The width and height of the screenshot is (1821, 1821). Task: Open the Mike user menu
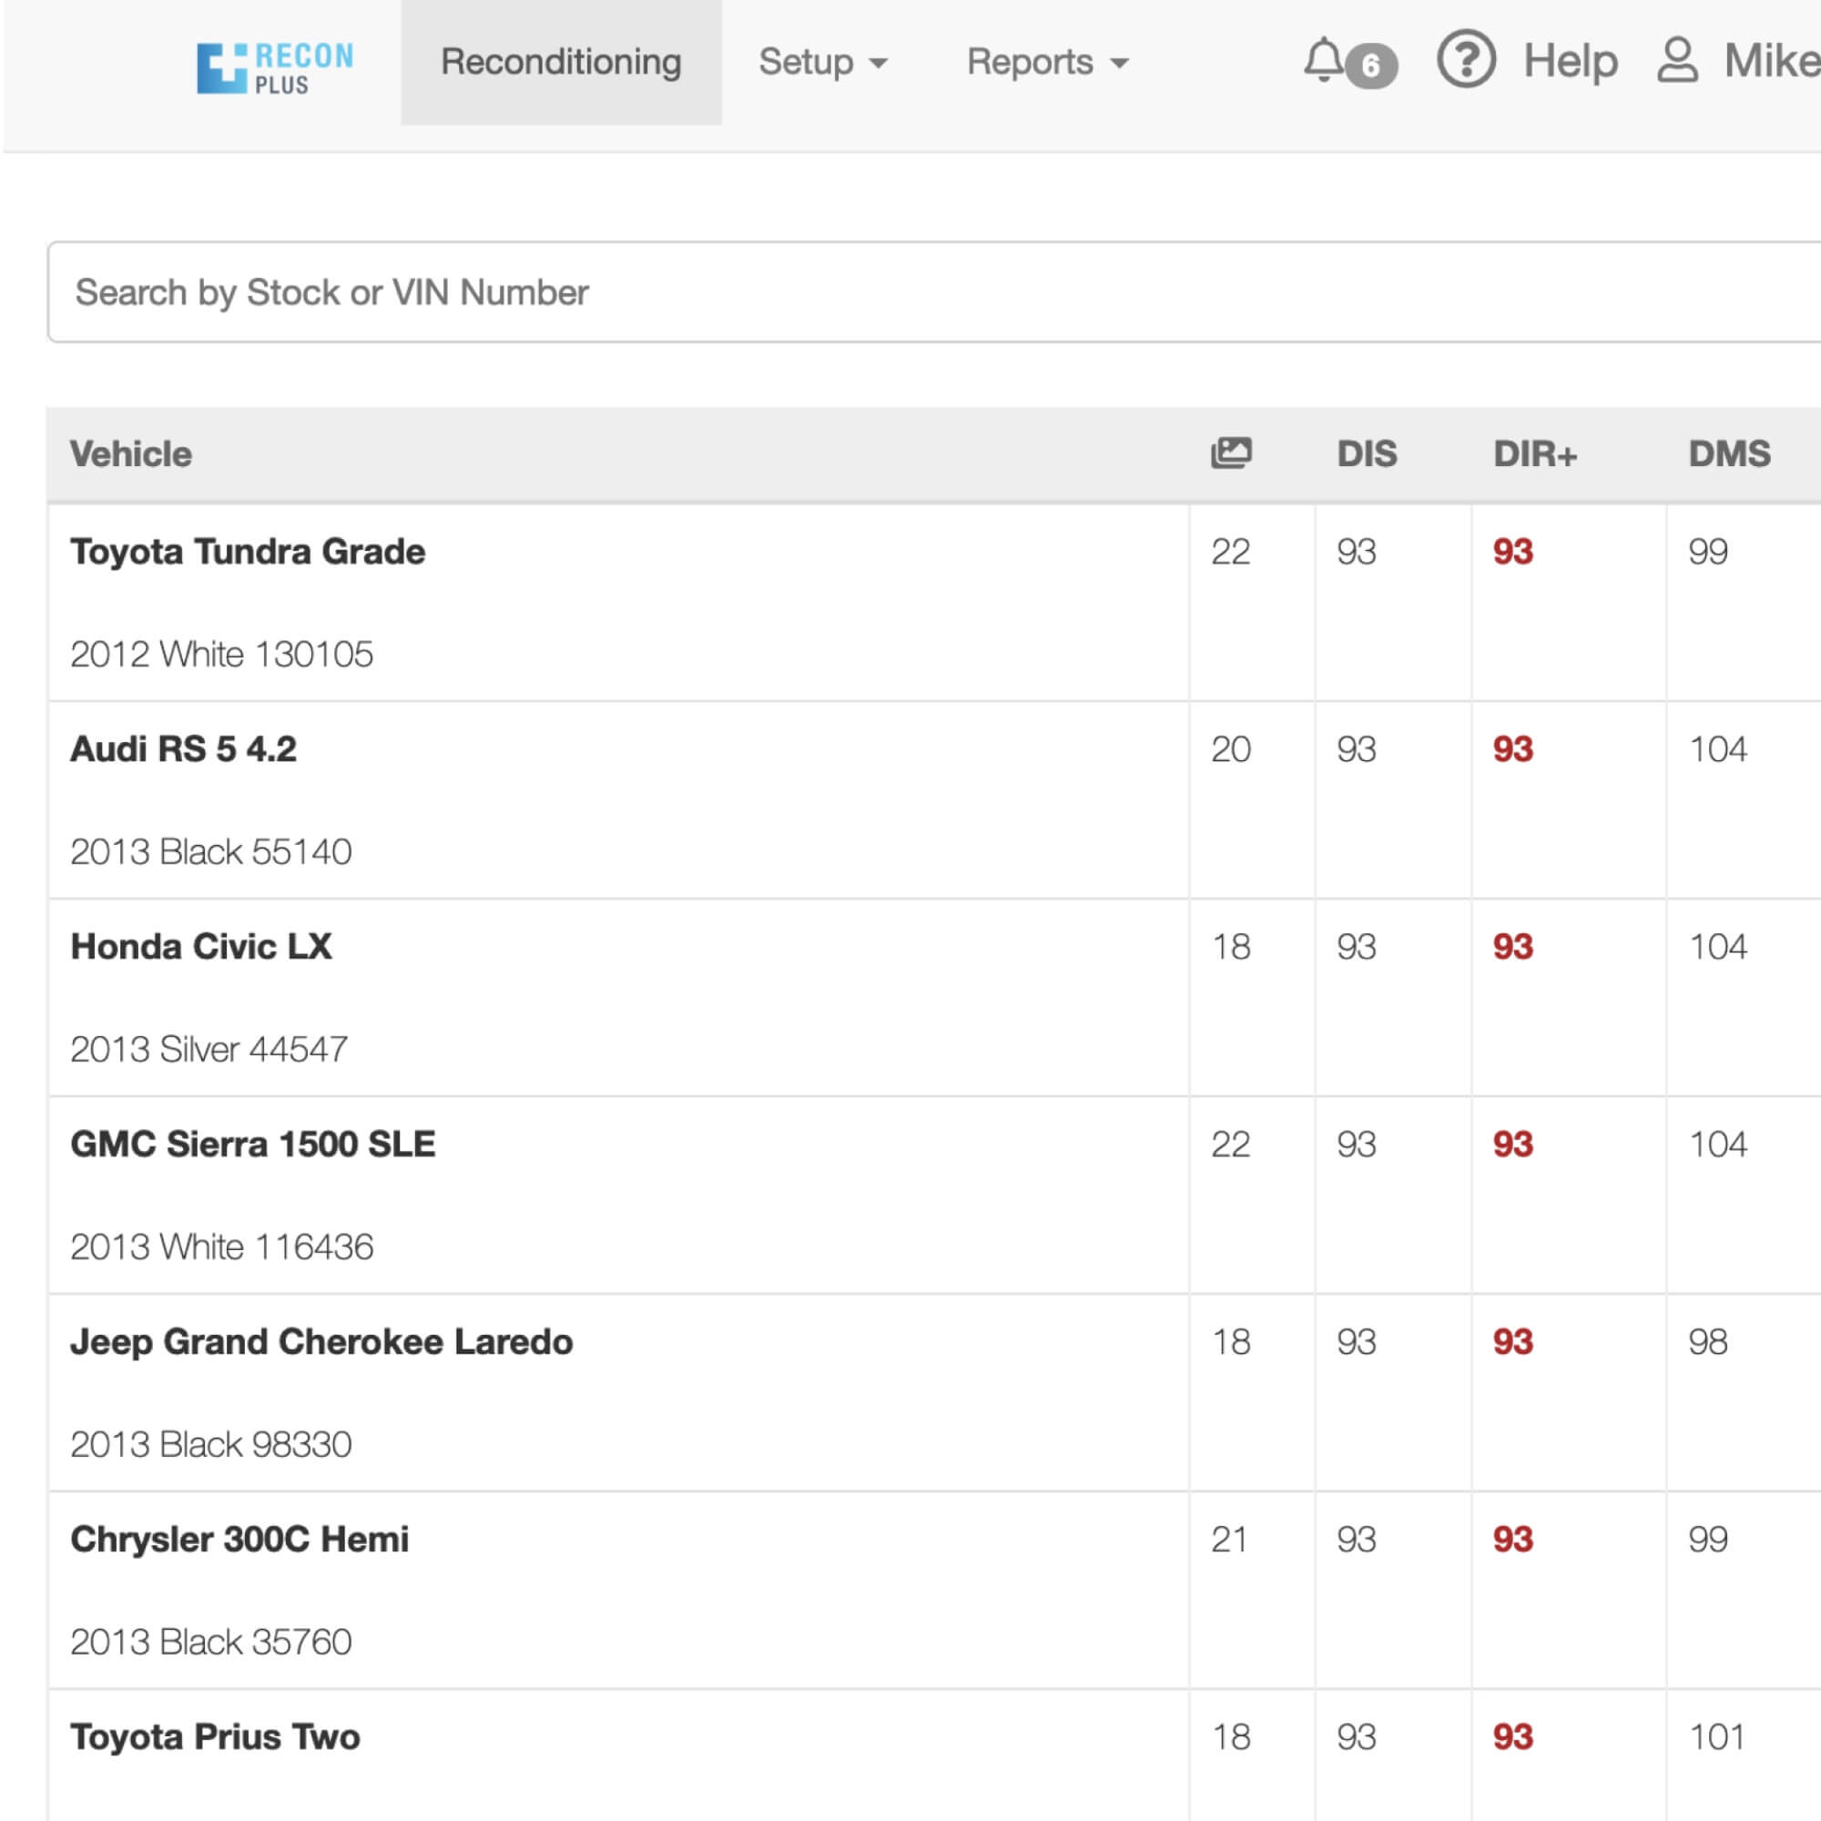1770,61
